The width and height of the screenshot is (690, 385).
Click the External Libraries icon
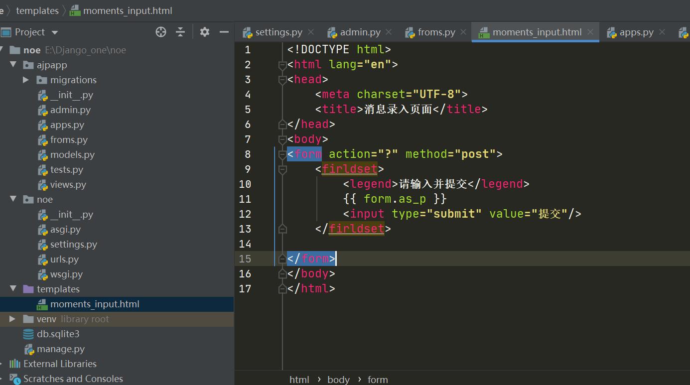pyautogui.click(x=15, y=364)
